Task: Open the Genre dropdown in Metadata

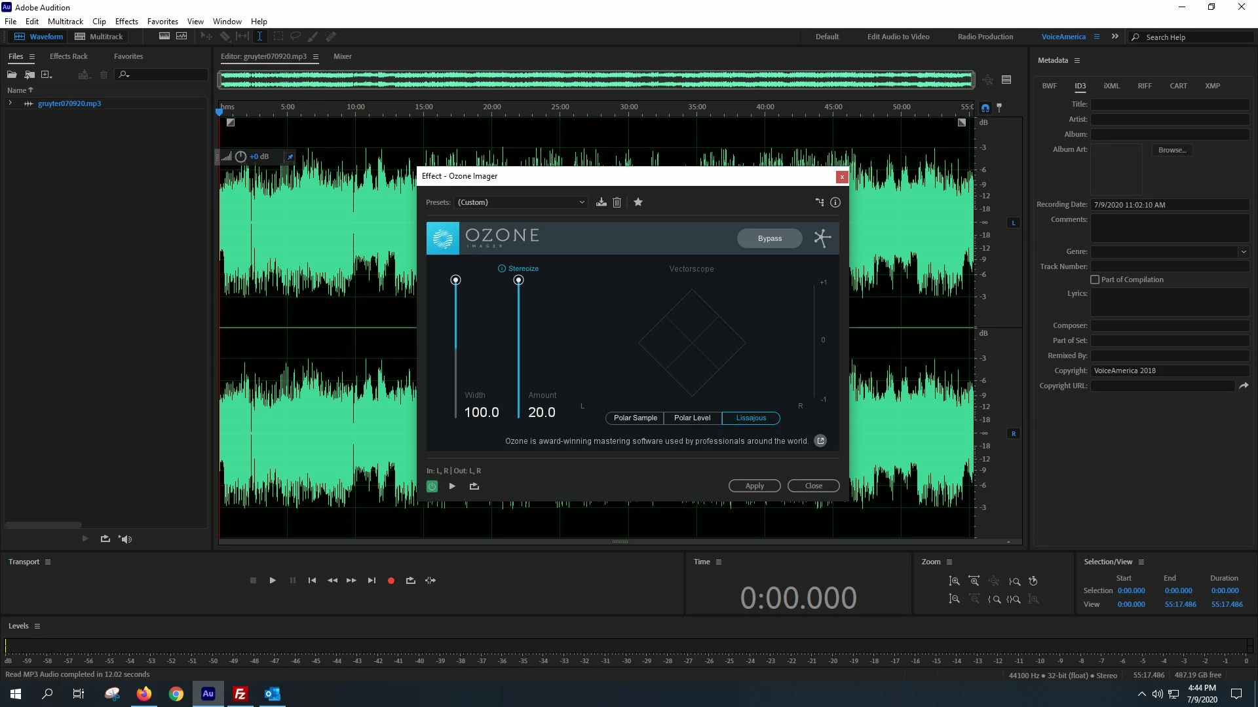Action: coord(1243,251)
